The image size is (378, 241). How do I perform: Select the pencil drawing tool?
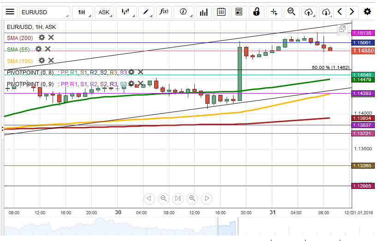tap(147, 12)
